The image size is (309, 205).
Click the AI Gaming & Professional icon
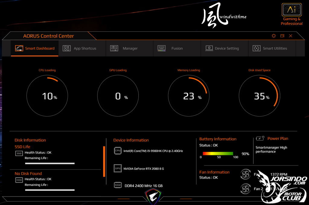tap(292, 10)
